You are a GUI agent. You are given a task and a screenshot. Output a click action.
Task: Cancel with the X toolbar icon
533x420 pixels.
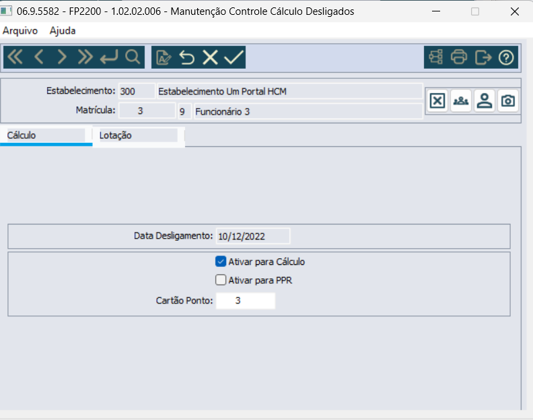tap(210, 57)
